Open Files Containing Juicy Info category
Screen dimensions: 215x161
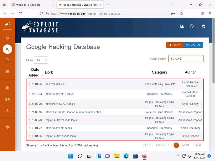(159, 84)
